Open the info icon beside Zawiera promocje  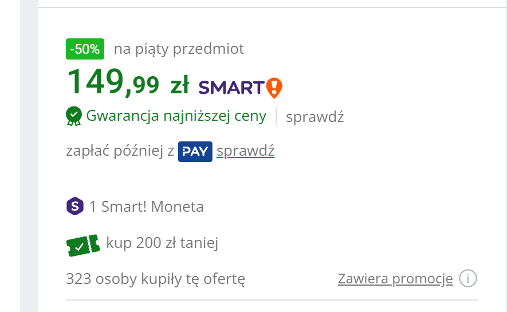coord(469,279)
